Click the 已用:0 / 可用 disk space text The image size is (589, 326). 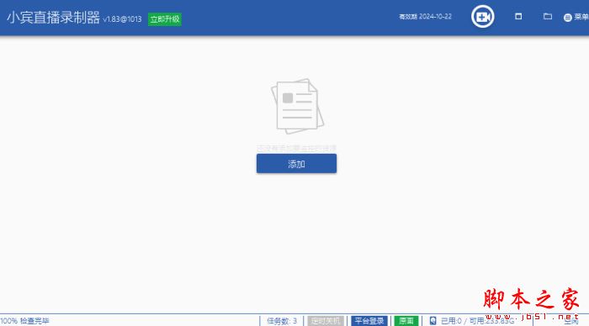(477, 321)
